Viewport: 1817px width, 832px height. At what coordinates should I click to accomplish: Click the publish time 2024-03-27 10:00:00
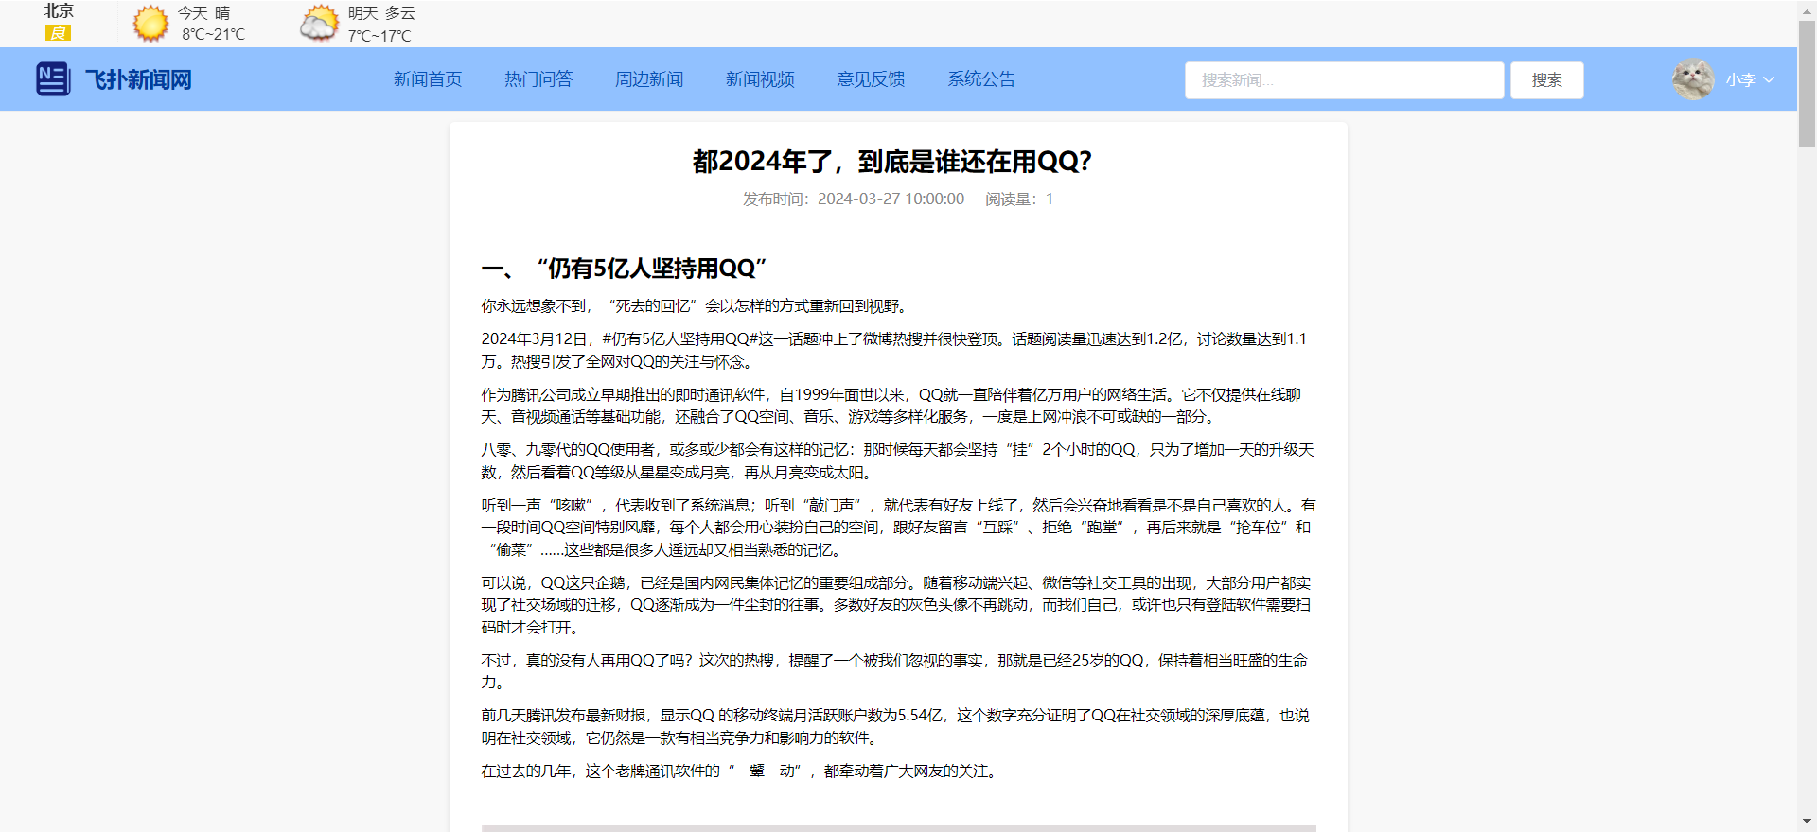(891, 199)
